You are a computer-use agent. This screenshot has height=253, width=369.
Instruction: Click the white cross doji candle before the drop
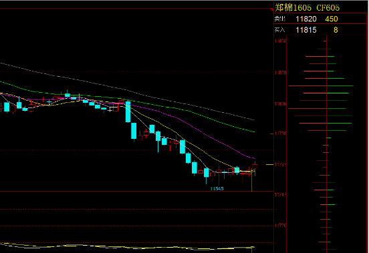110,110
